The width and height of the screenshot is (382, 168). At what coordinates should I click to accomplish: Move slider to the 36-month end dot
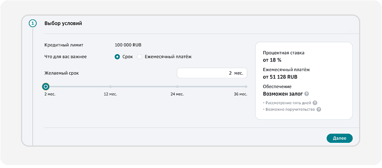coord(246,86)
